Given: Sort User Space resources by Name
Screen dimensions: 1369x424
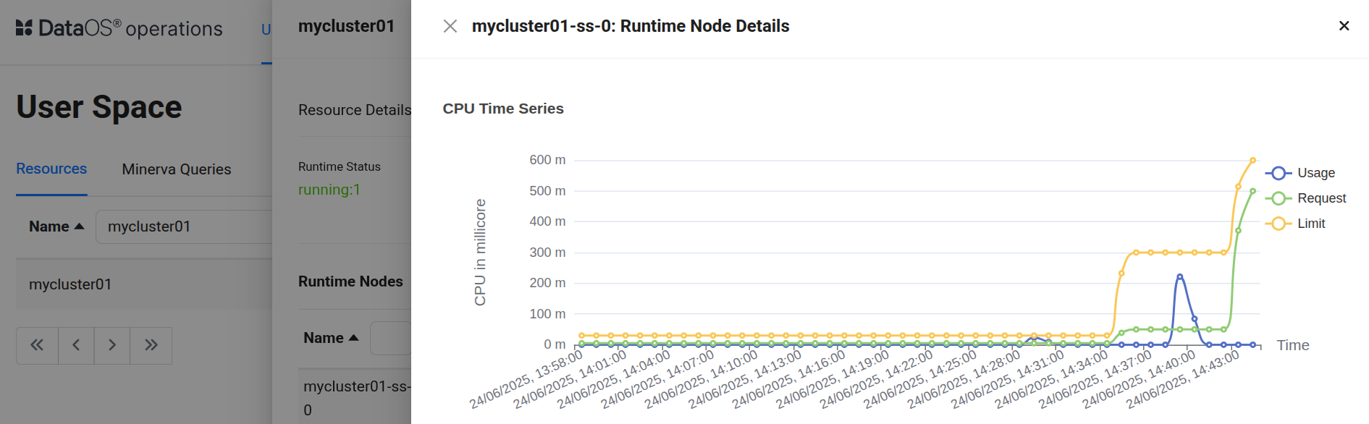Looking at the screenshot, I should pos(56,226).
